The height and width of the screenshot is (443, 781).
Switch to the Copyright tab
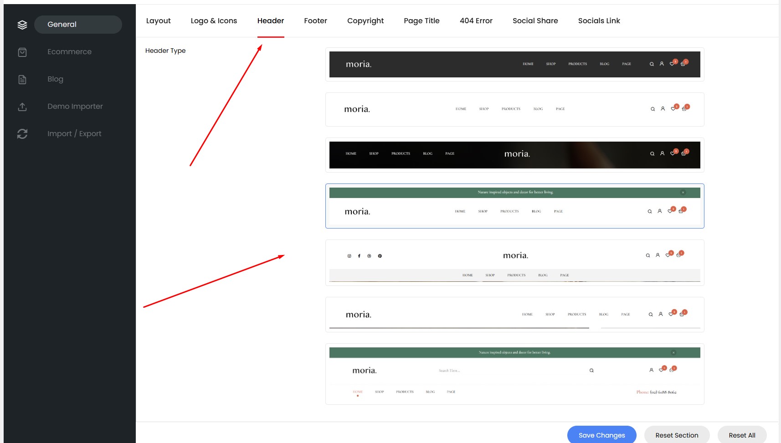point(365,21)
